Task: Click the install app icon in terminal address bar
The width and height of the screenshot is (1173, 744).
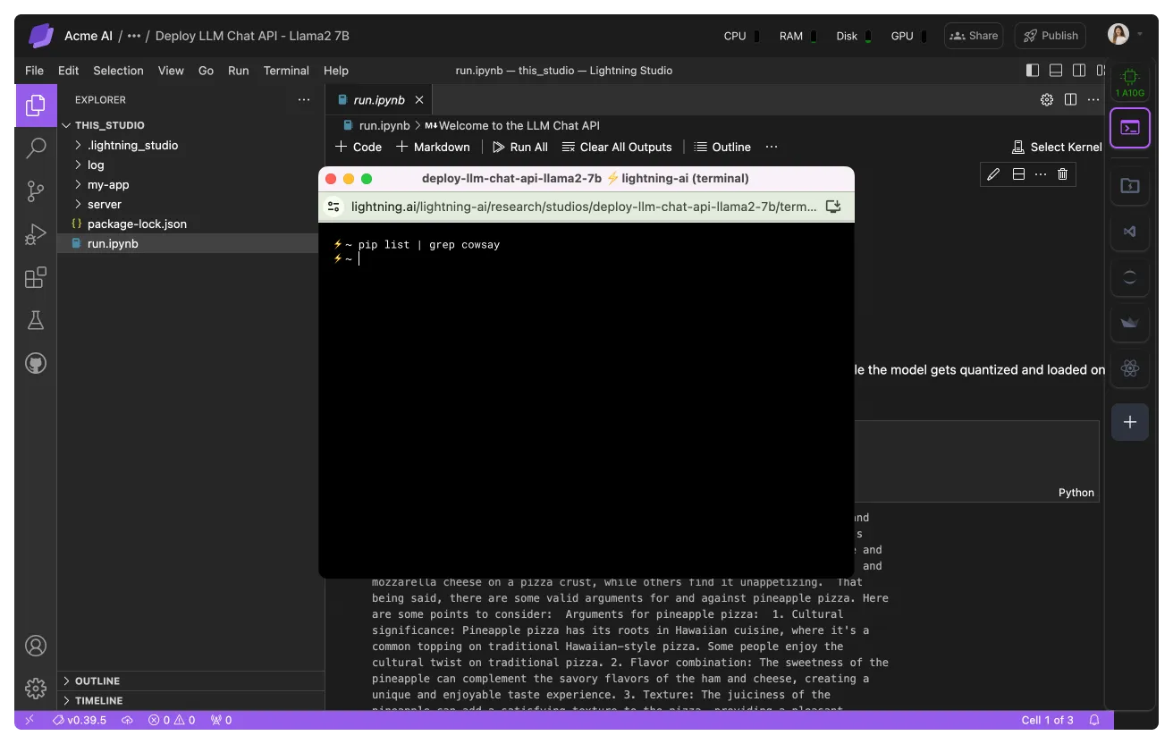Action: click(x=833, y=207)
